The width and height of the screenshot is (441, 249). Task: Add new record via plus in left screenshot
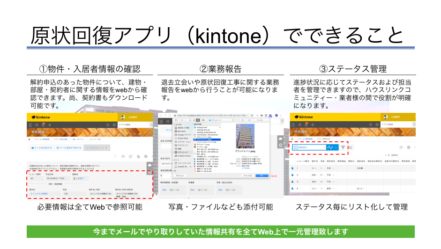pyautogui.click(x=123, y=156)
